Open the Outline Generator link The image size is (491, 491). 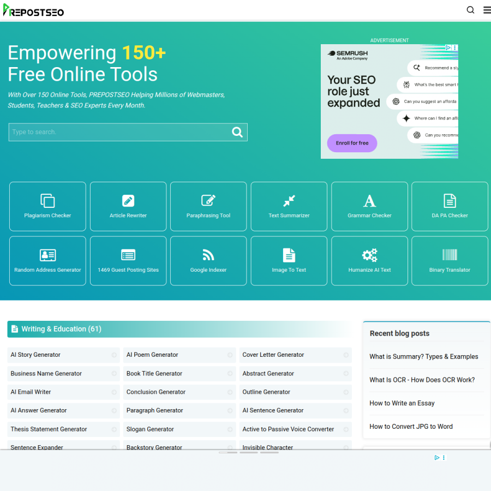(x=266, y=392)
